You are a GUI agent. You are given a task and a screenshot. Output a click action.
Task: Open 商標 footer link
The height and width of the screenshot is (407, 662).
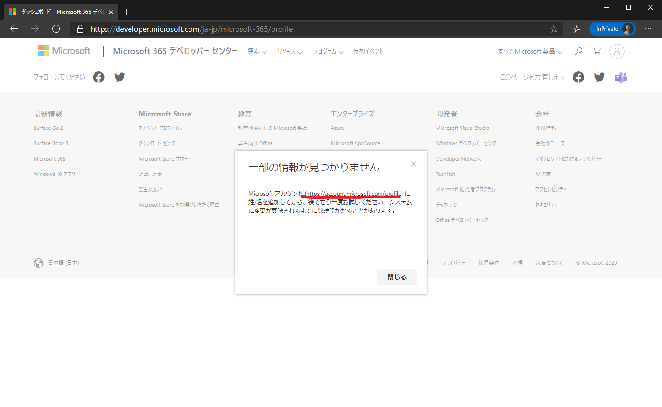[x=518, y=263]
